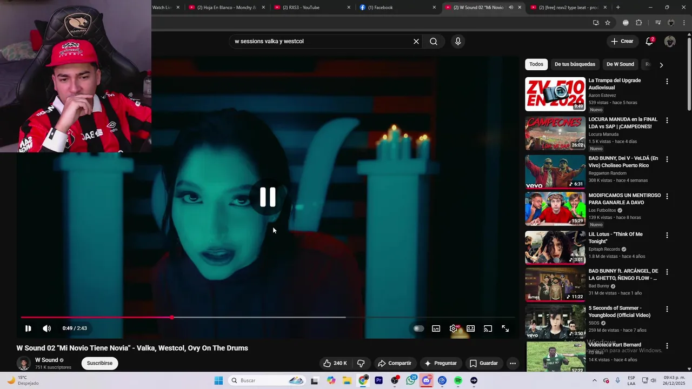Open the notifications bell
Image resolution: width=692 pixels, height=389 pixels.
click(649, 42)
